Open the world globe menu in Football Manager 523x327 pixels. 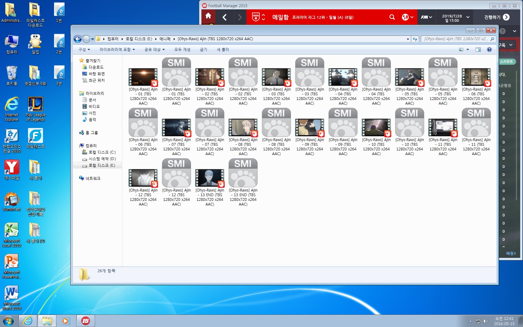408,17
